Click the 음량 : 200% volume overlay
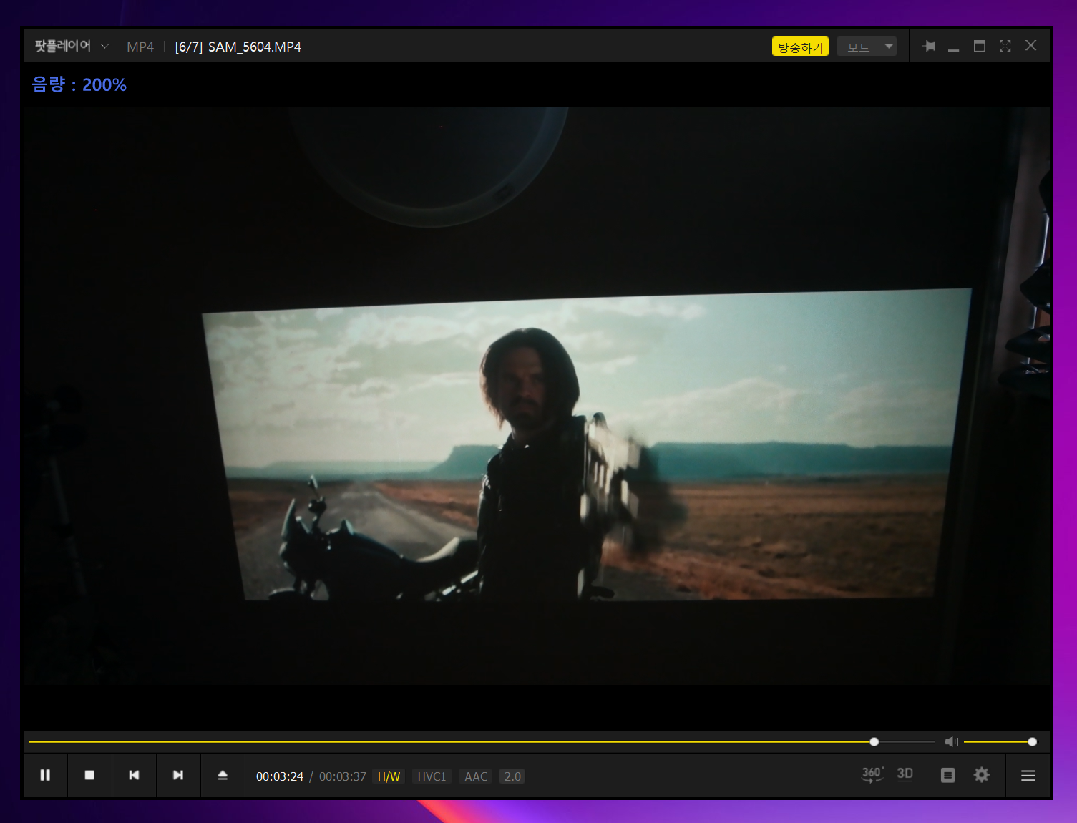This screenshot has width=1077, height=823. [x=79, y=84]
